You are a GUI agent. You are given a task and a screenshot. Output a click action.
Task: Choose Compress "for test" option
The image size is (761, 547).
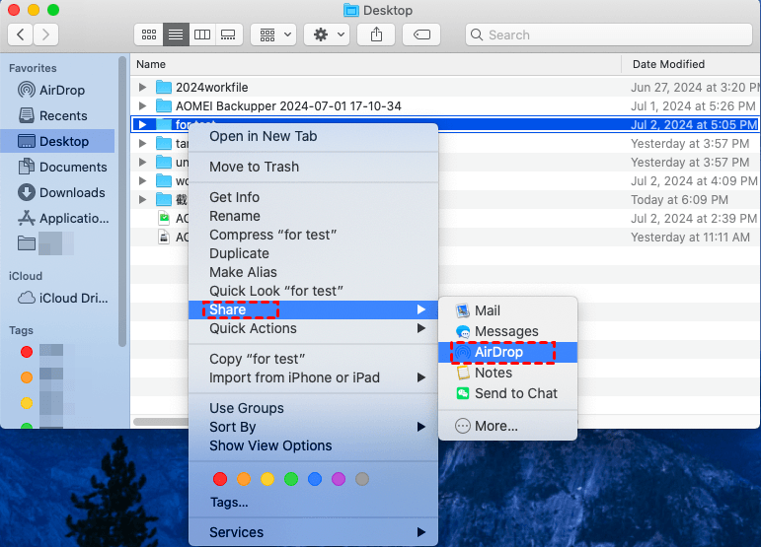(272, 235)
